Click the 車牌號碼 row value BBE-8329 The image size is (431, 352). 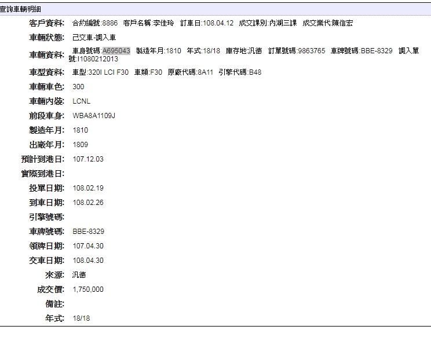89,232
